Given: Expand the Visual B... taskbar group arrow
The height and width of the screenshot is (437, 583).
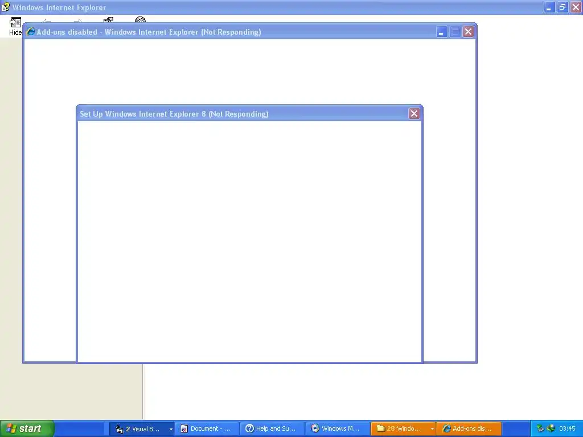Looking at the screenshot, I should 171,429.
